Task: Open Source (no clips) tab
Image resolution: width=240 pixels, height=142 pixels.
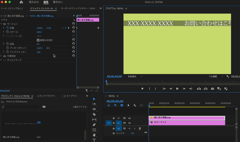Action: click(12, 8)
